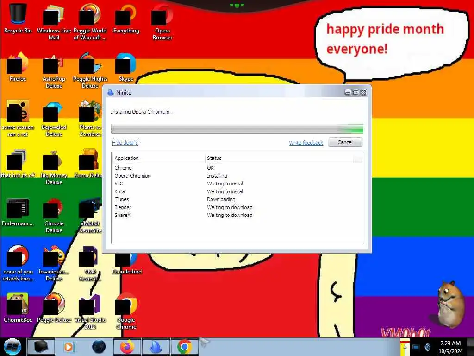474x356 pixels.
Task: Switch to Ninite taskbar button
Action: click(x=156, y=347)
